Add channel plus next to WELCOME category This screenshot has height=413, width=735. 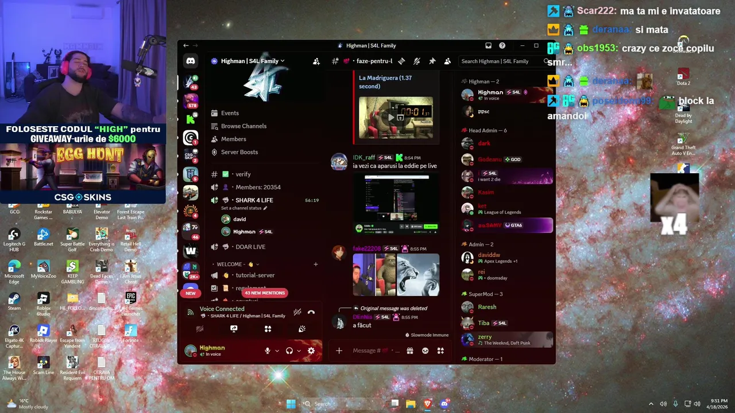coord(315,264)
